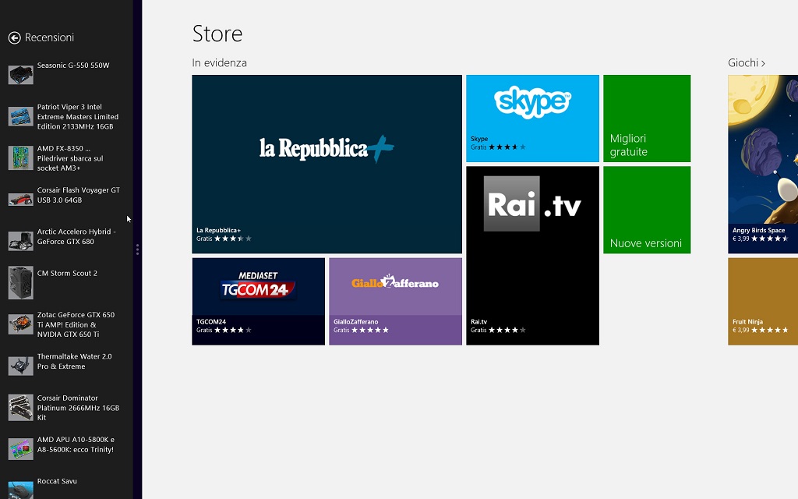The width and height of the screenshot is (798, 499).
Task: Click the Store page title
Action: coord(217,34)
